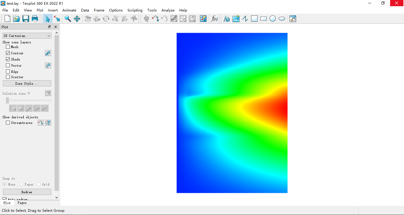
Task: Select the Snap to Grid radio button
Action: 38,184
